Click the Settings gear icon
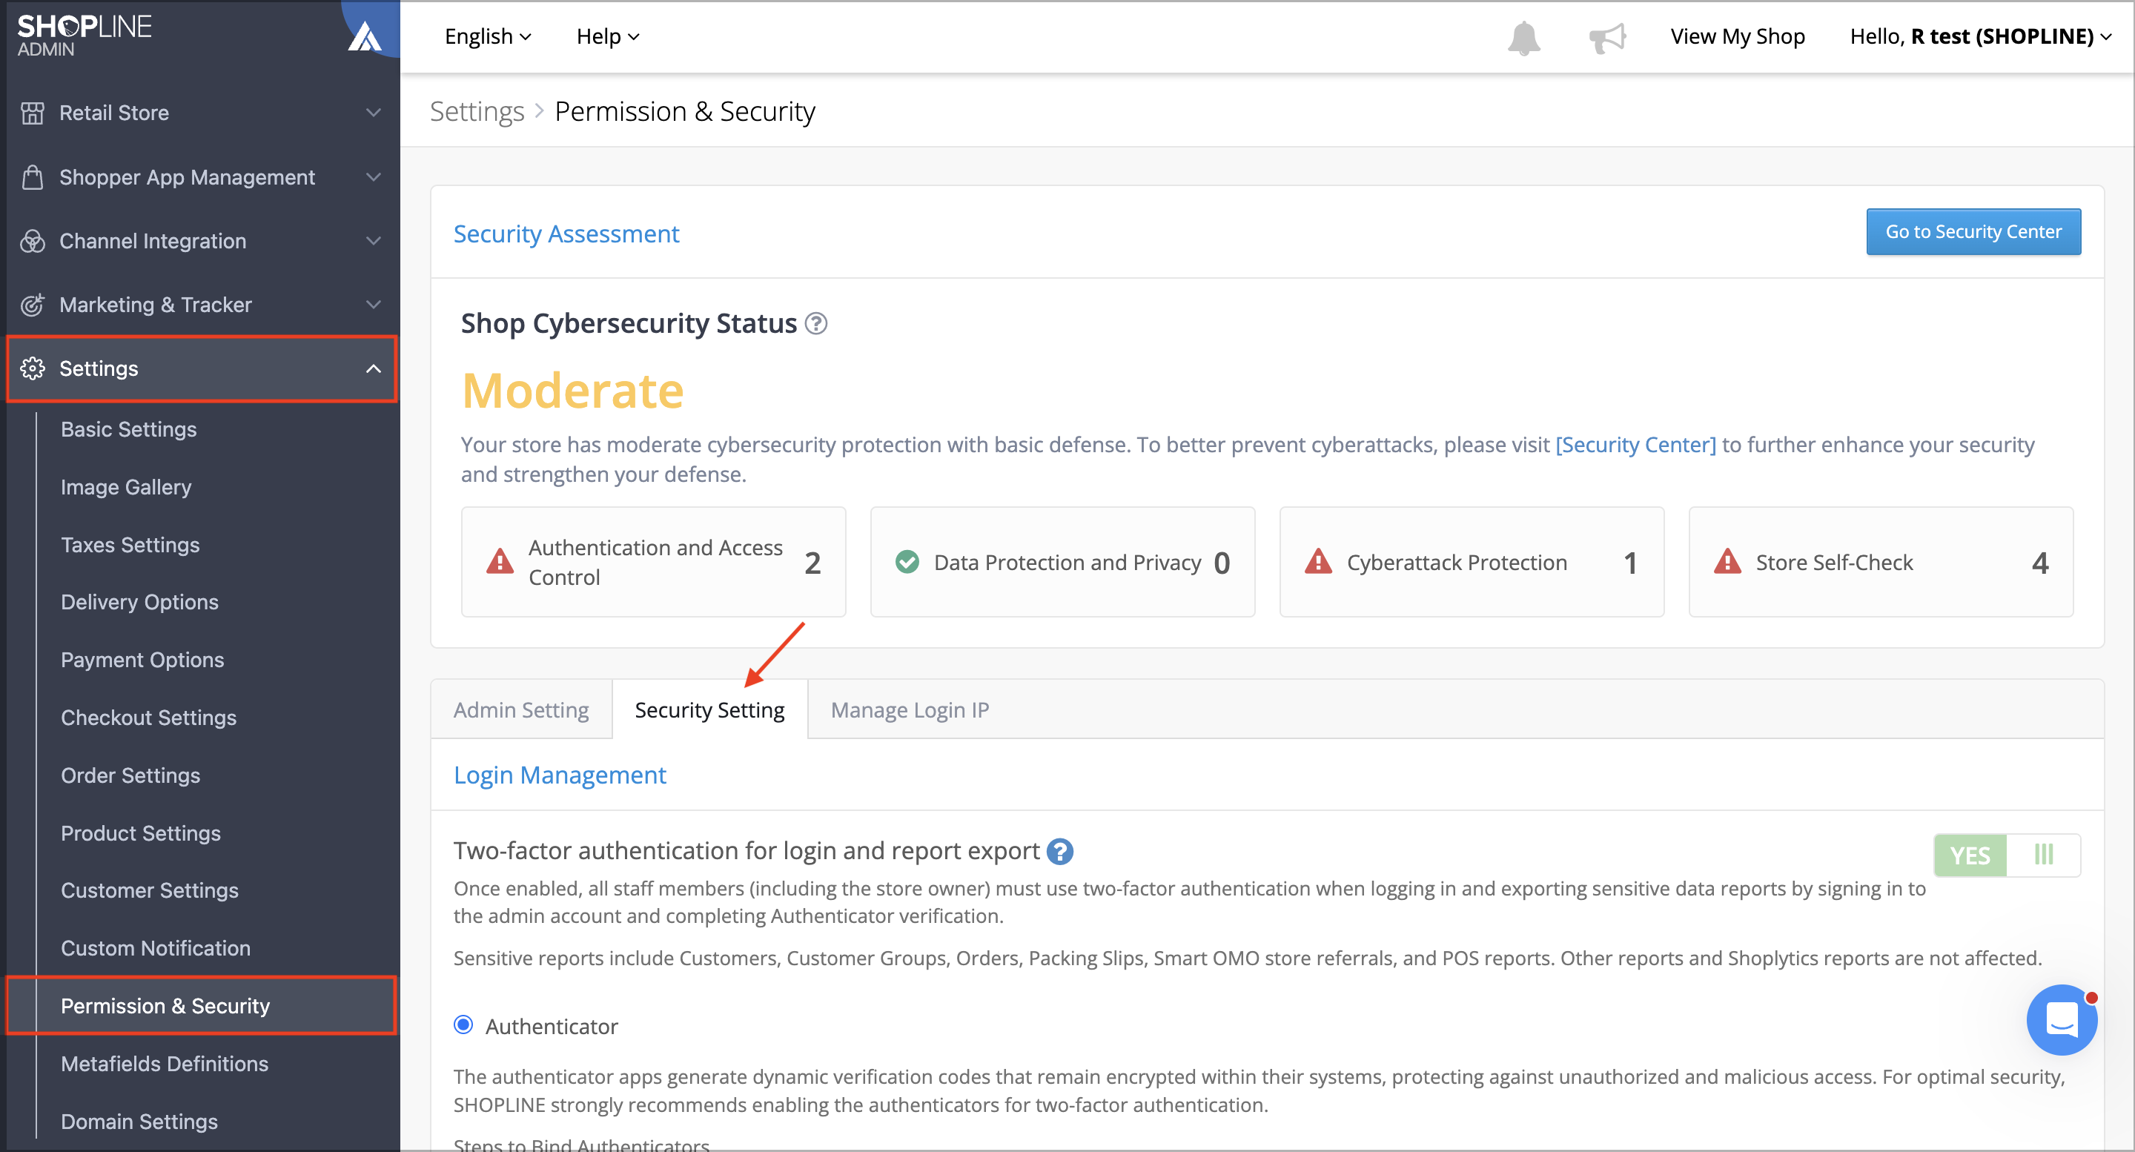The image size is (2135, 1152). tap(33, 369)
